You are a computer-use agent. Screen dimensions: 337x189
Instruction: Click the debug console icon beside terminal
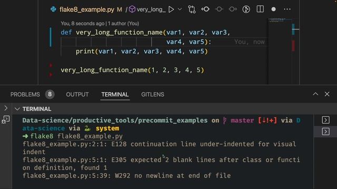(x=6, y=120)
